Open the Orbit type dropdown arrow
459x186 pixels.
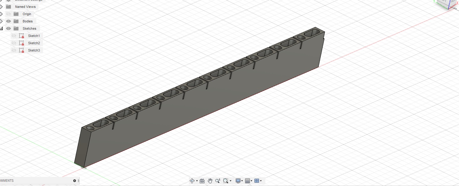pos(197,181)
